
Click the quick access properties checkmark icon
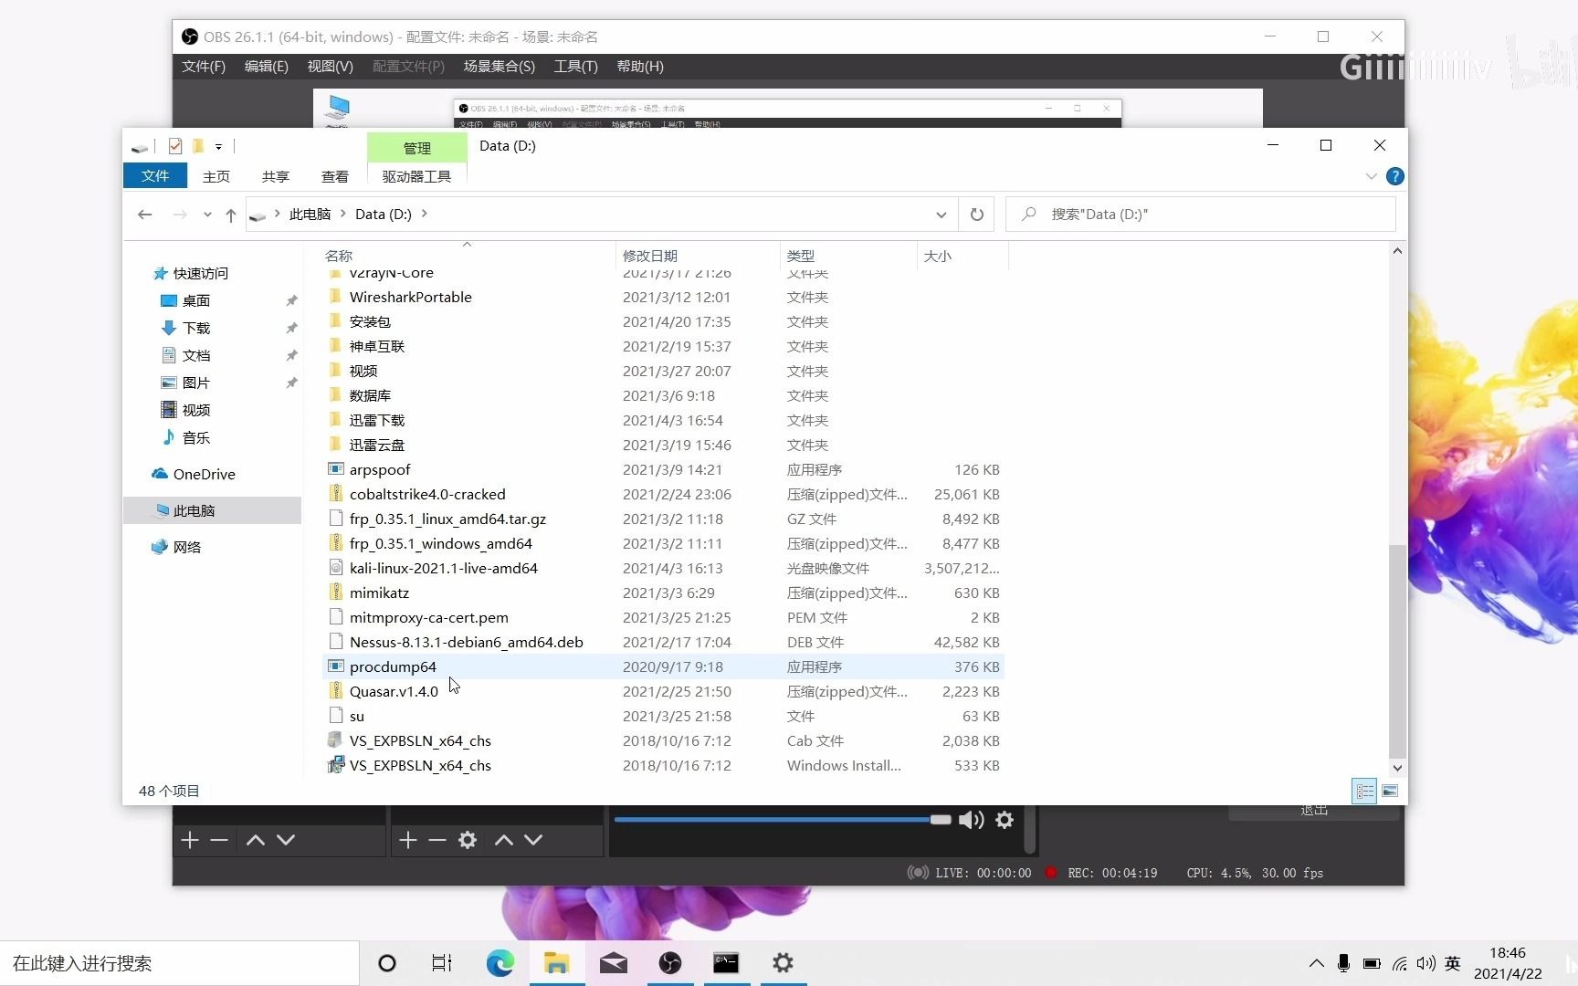point(175,146)
